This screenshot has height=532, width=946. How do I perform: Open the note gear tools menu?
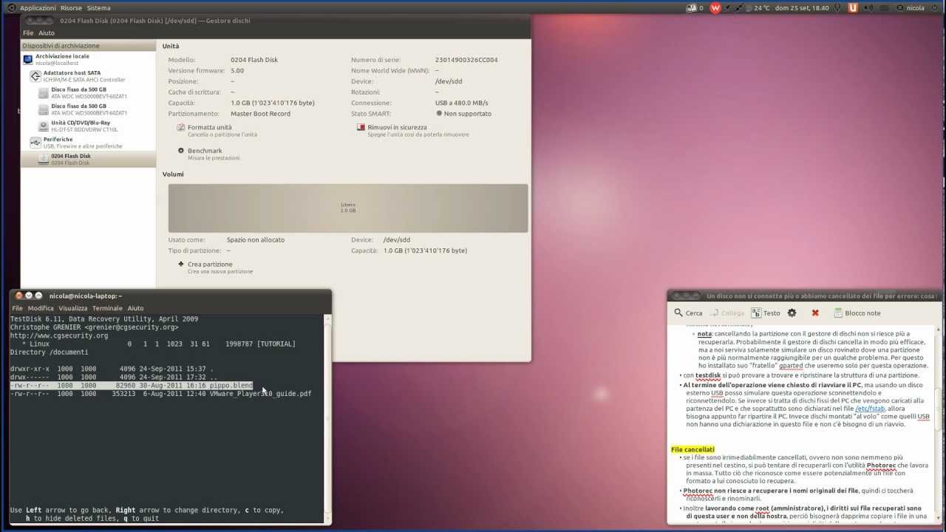point(792,313)
